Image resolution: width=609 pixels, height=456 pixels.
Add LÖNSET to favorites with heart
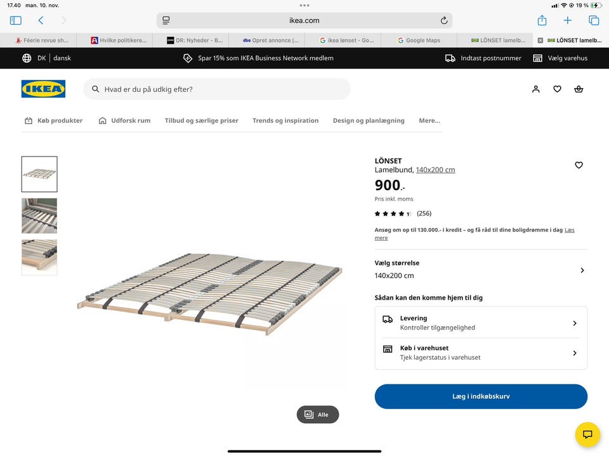click(579, 165)
